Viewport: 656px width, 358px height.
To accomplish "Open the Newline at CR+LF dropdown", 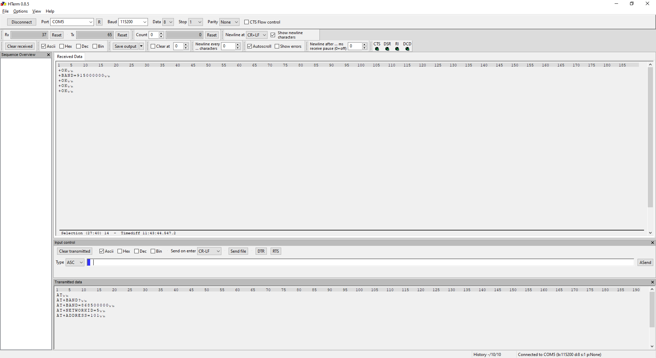I will click(264, 35).
